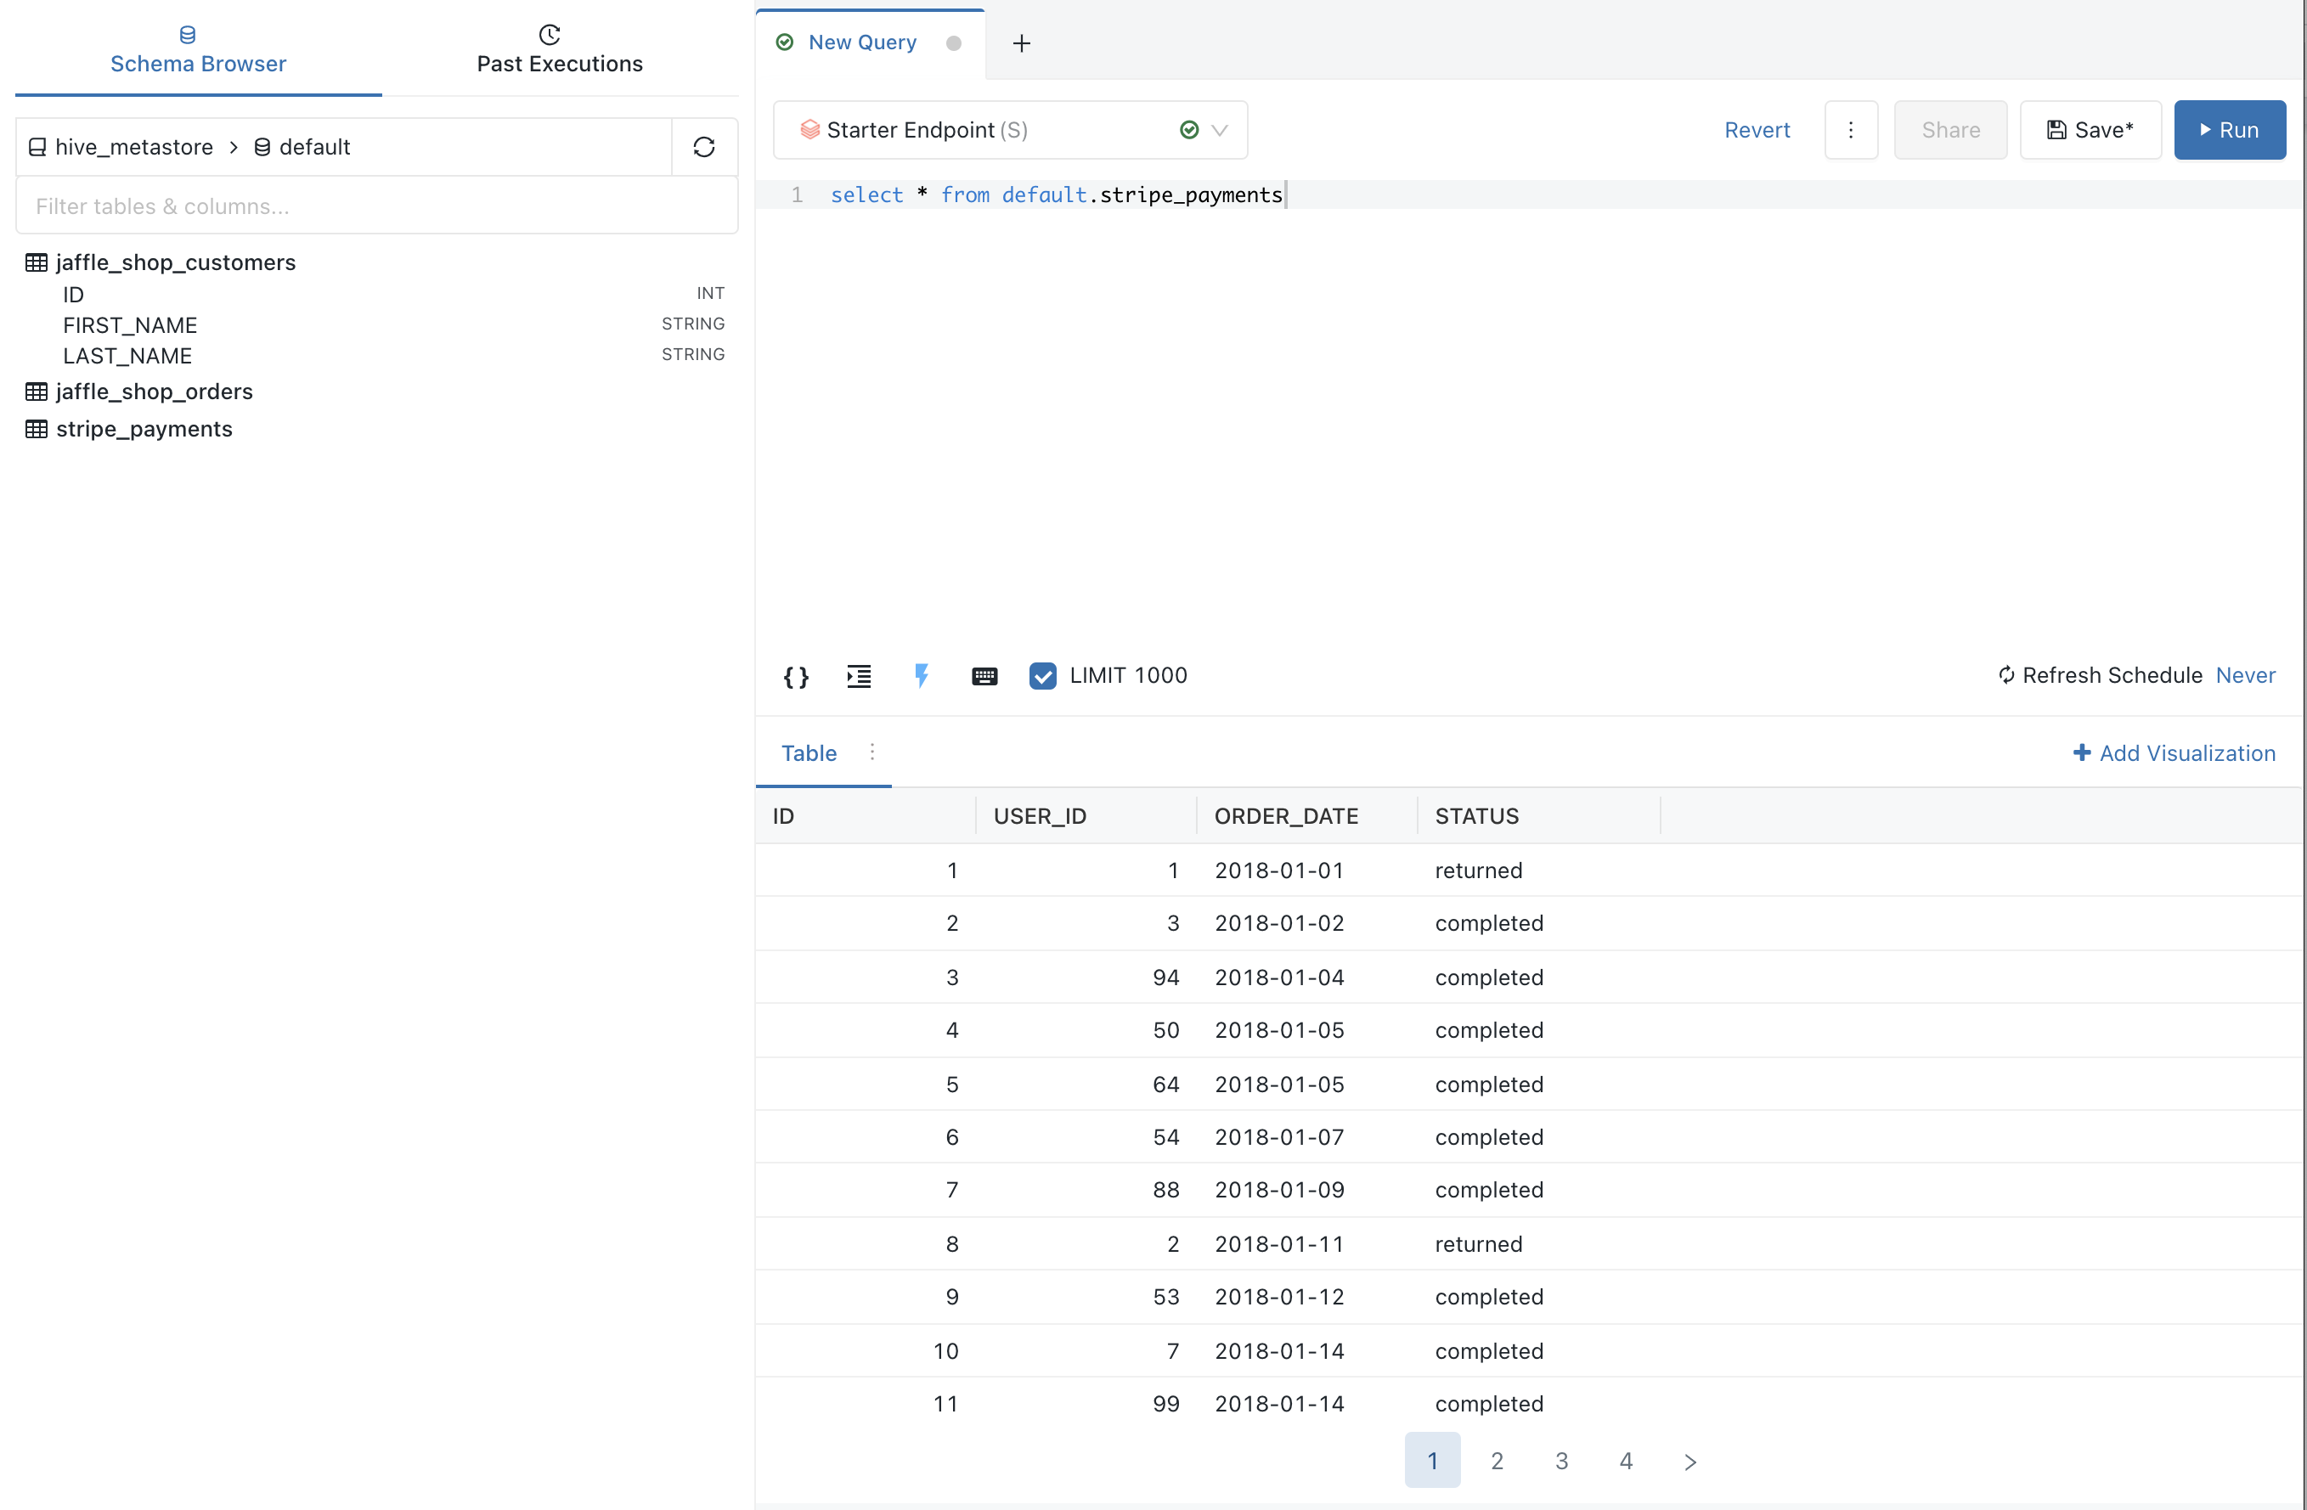Click the indent query icon
2307x1510 pixels.
(859, 675)
